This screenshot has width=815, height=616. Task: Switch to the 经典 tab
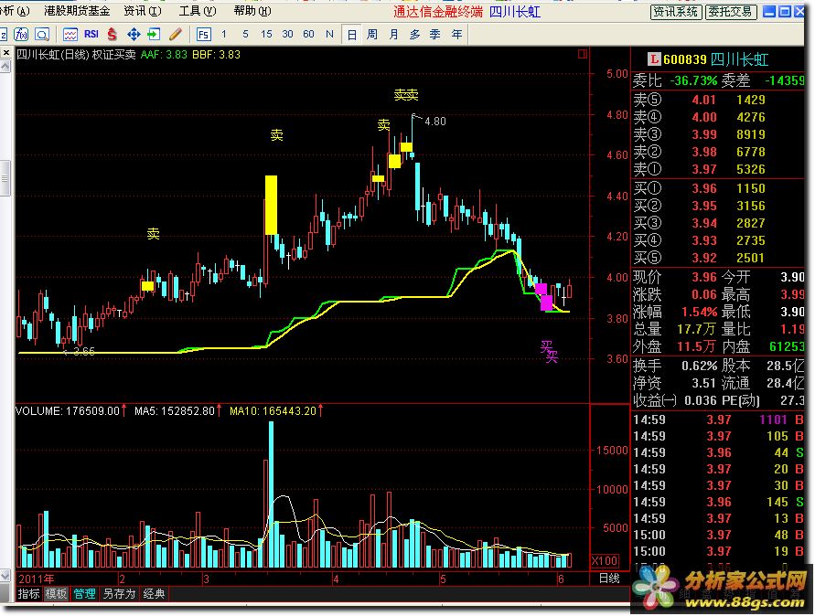click(154, 594)
